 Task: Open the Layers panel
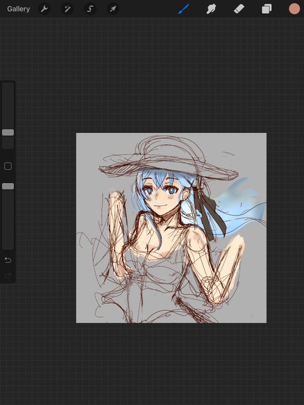(266, 9)
